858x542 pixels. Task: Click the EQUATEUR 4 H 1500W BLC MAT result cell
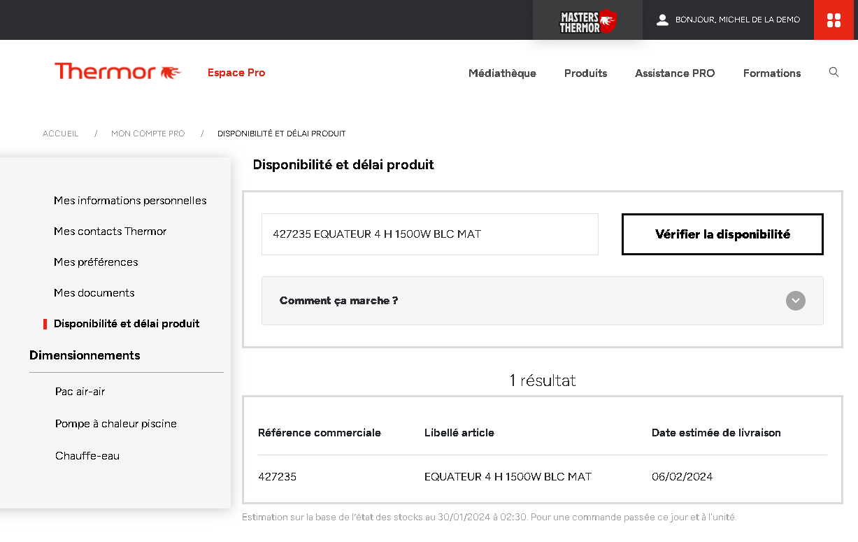pyautogui.click(x=508, y=477)
